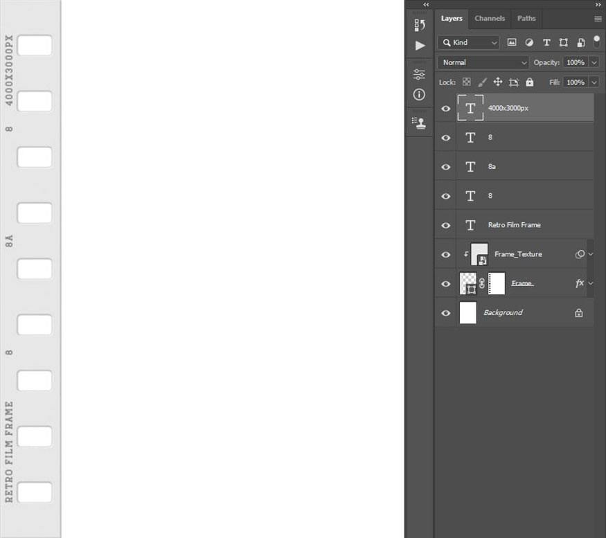Collapse the Layers panel to icons double arrows
606x538 pixels.
point(598,5)
